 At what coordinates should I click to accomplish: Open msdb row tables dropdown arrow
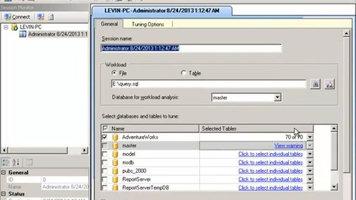tap(310, 162)
